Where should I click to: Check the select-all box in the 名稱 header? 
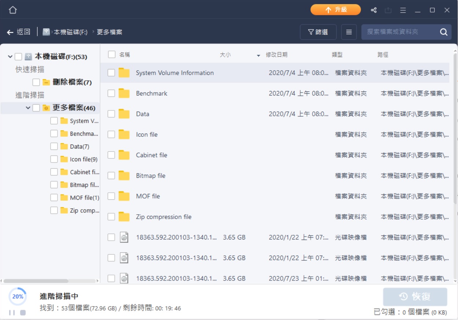point(112,54)
